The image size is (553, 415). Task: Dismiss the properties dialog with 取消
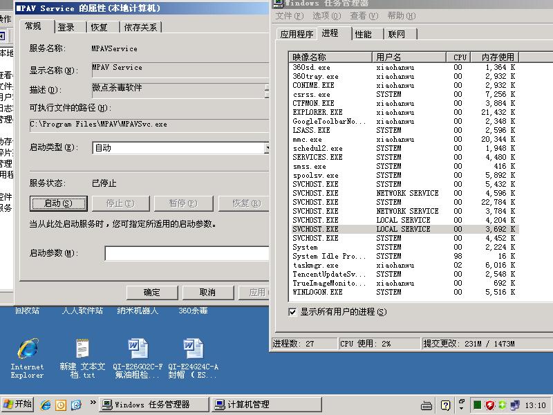coord(207,293)
